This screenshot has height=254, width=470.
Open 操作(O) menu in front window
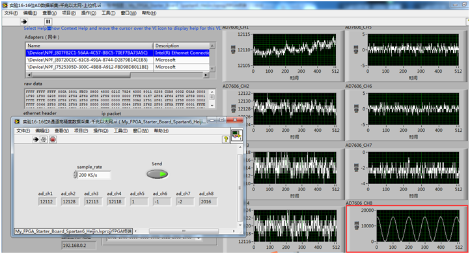point(101,131)
